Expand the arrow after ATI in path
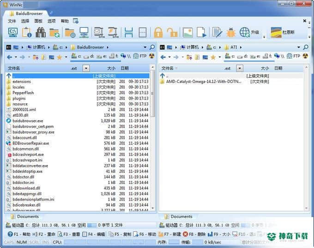 pos(241,47)
